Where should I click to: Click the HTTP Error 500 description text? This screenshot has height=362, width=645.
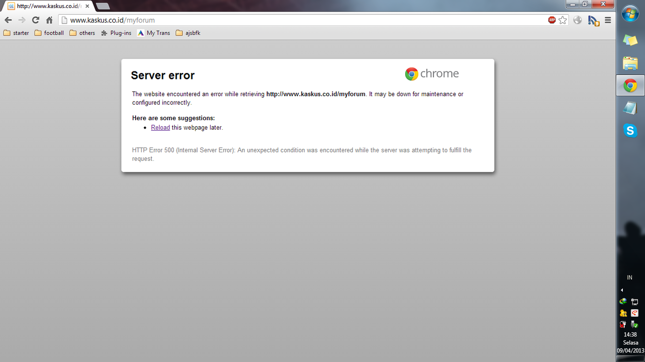point(302,154)
